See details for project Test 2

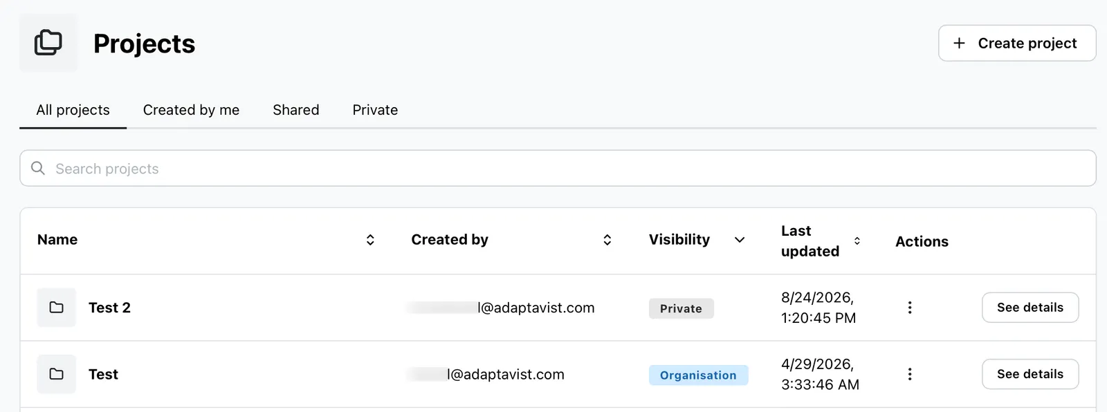(1030, 308)
